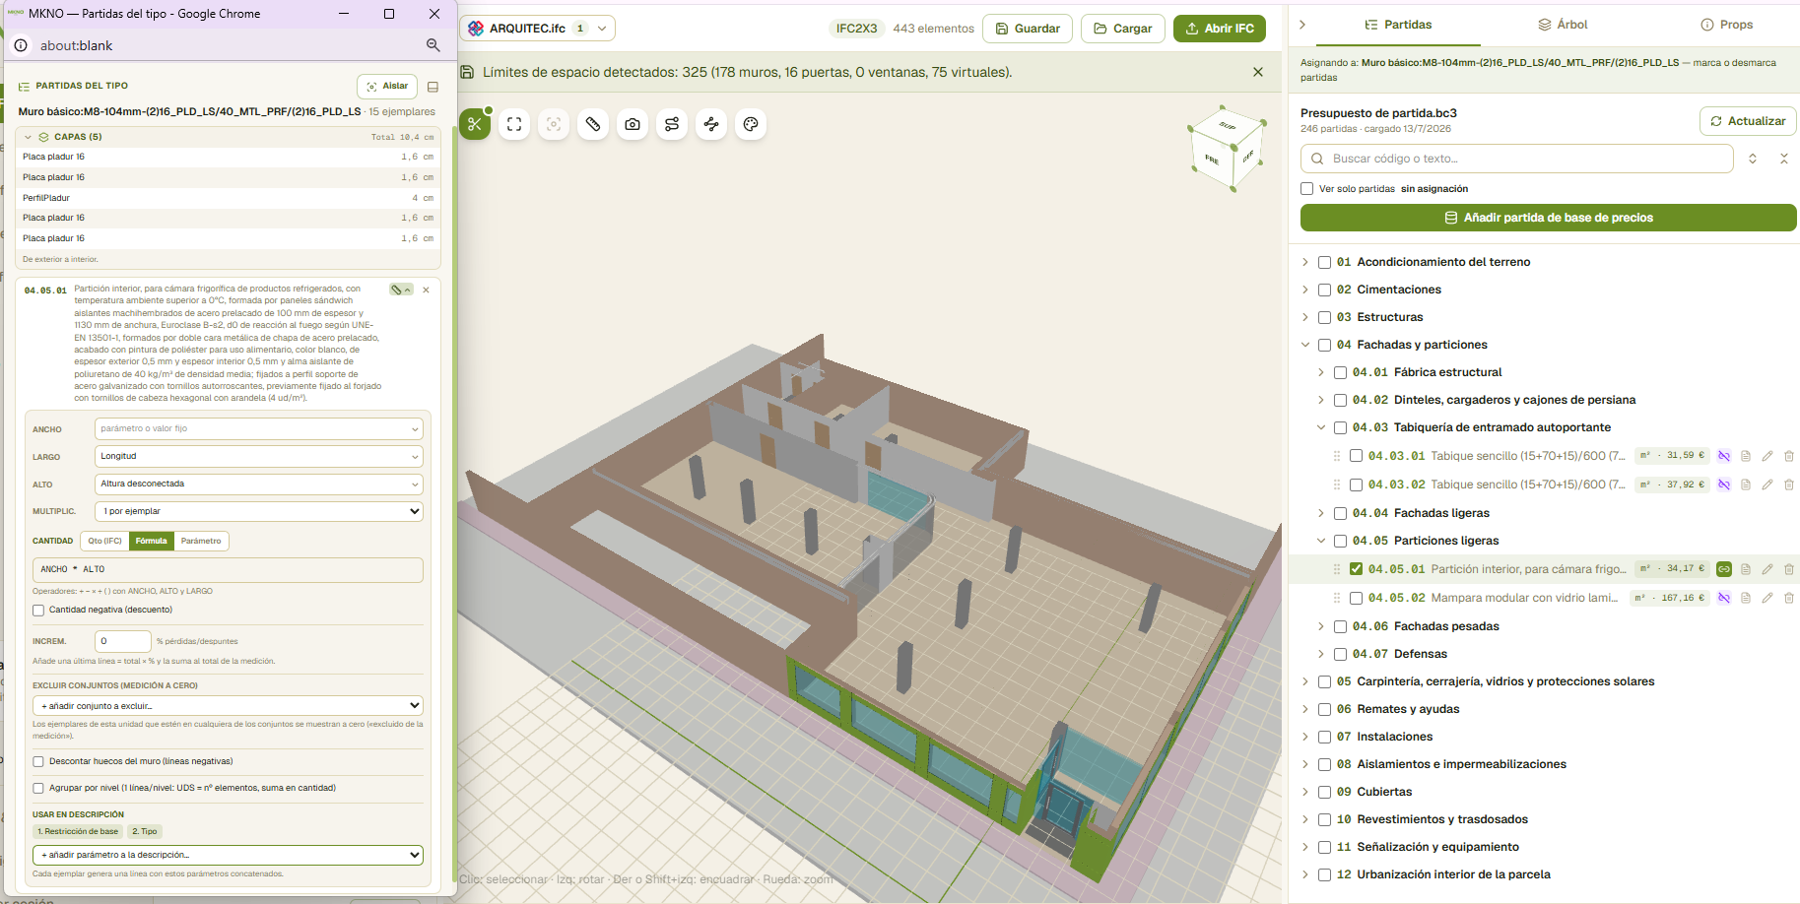This screenshot has height=904, width=1800.
Task: Open the LARGO 'Longitud' dropdown
Action: tap(259, 456)
